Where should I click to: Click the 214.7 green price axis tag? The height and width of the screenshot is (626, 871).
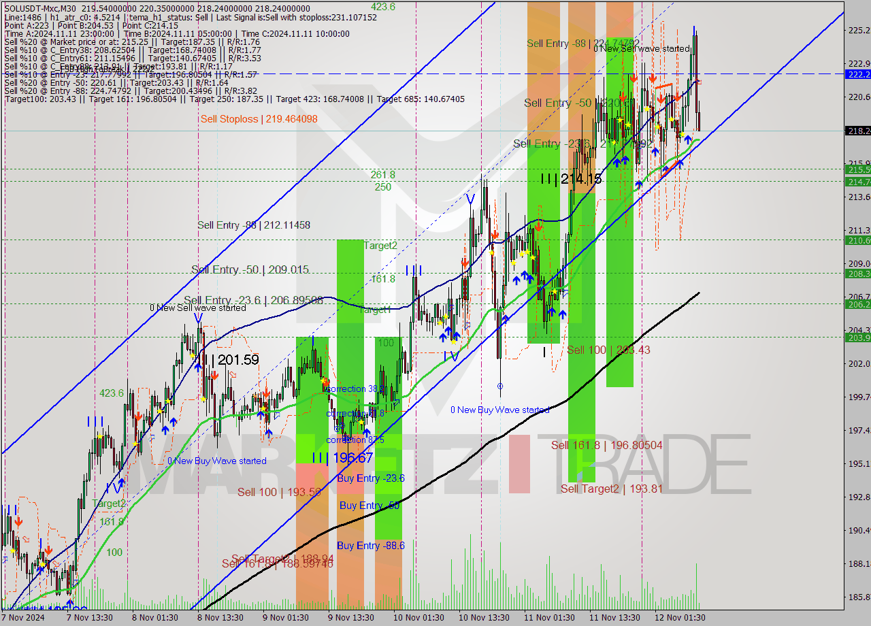(857, 182)
